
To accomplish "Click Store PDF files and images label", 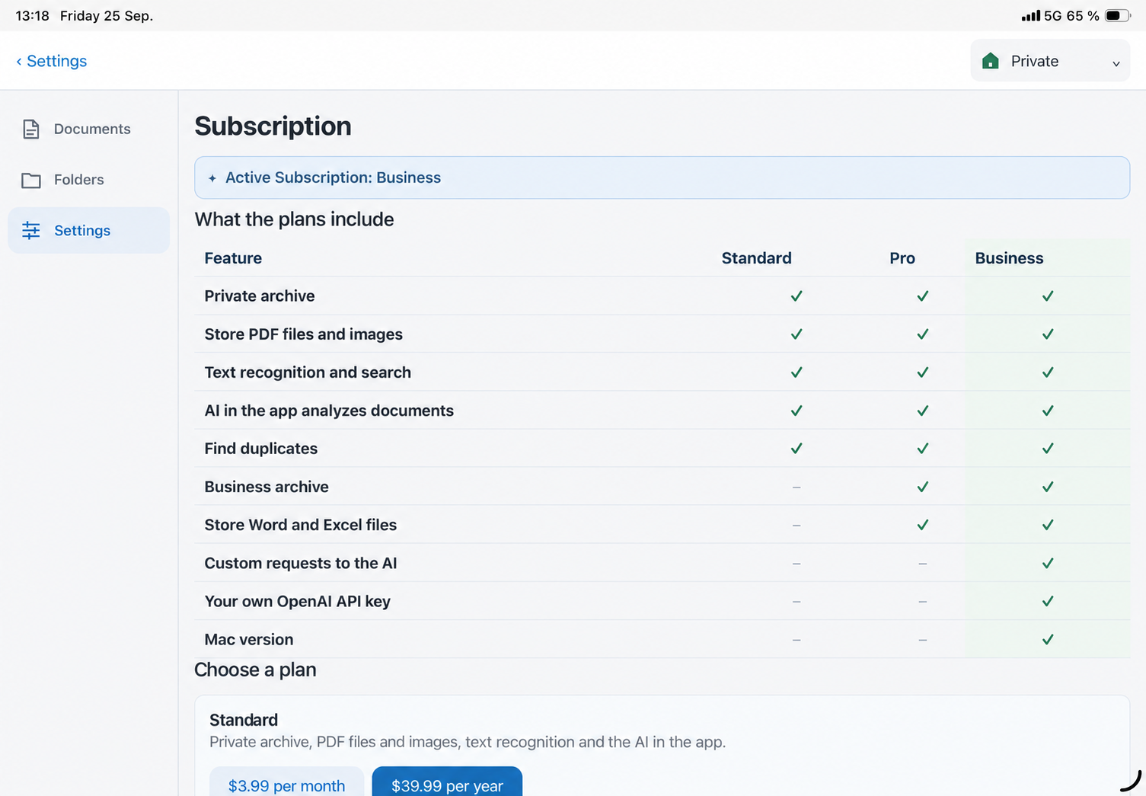I will tap(303, 334).
